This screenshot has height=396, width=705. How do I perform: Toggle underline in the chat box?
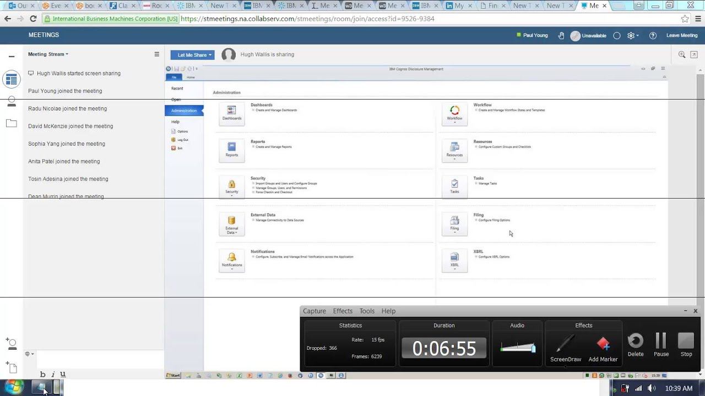point(63,374)
